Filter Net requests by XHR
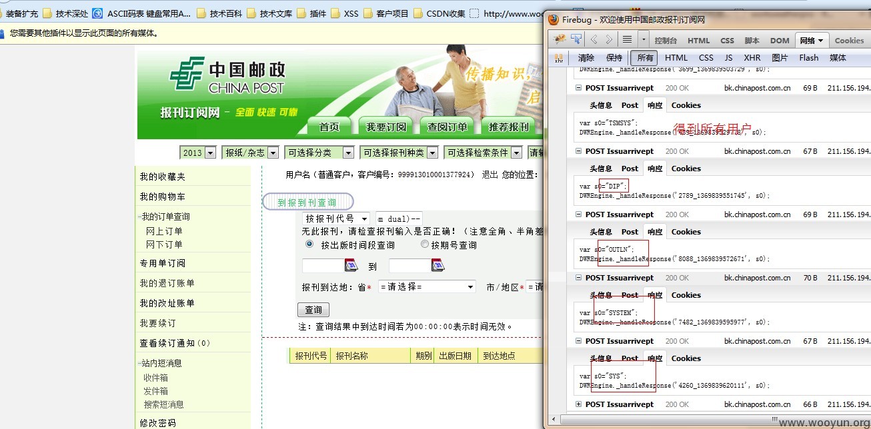Screen dimensions: 871x429 pyautogui.click(x=752, y=58)
